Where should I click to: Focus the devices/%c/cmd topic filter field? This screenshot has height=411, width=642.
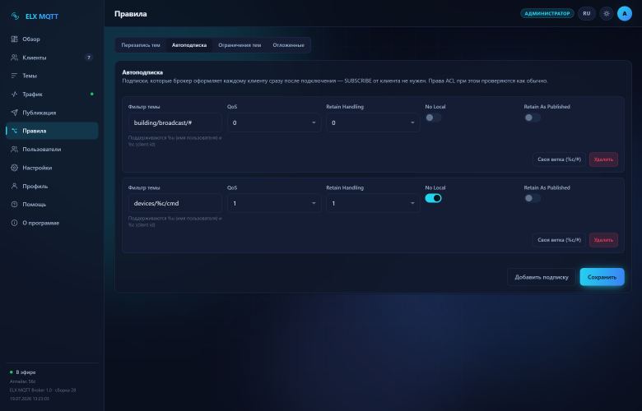point(174,203)
